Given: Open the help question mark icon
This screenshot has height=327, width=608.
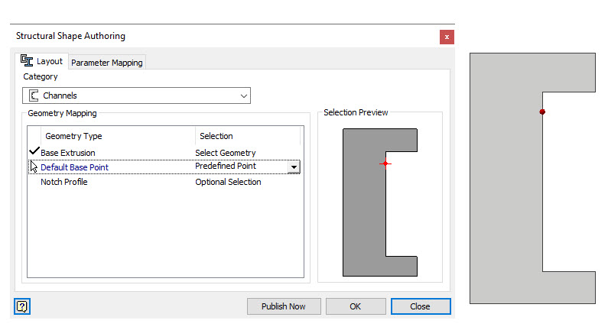Looking at the screenshot, I should (22, 306).
